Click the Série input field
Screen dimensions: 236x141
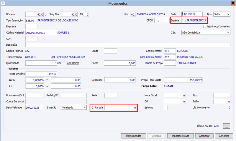point(111,95)
